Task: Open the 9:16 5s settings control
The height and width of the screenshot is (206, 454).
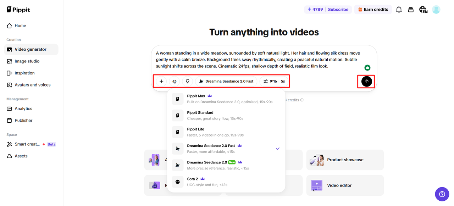Action: point(274,81)
